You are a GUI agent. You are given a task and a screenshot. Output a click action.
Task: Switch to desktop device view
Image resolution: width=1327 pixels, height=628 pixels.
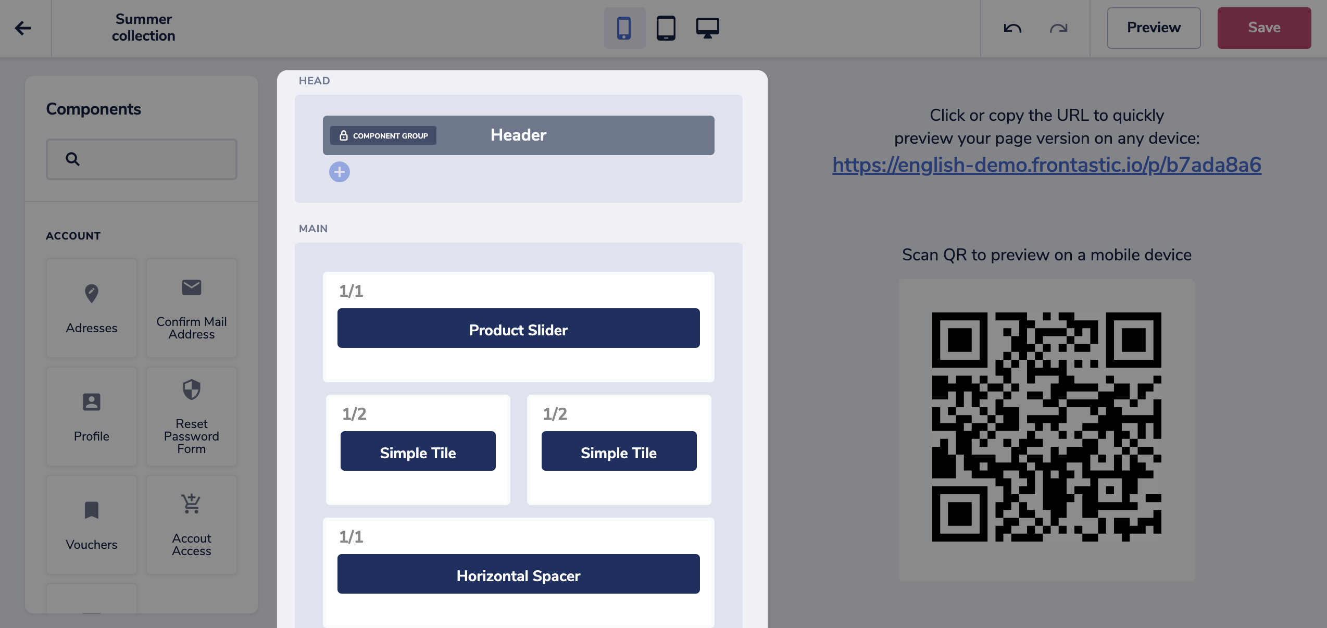[x=707, y=28]
